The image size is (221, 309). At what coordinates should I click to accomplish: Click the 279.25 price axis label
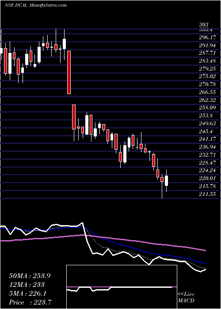pos(207,69)
